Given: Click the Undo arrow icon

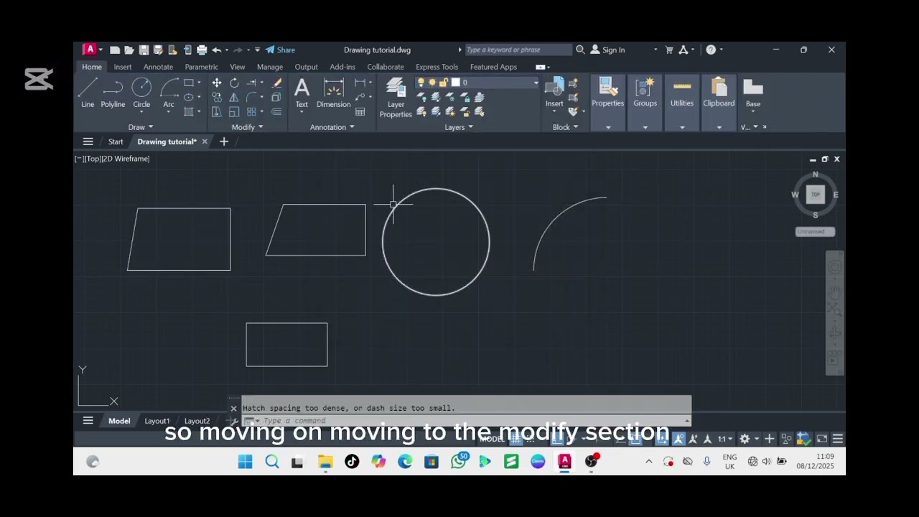Looking at the screenshot, I should [x=216, y=50].
